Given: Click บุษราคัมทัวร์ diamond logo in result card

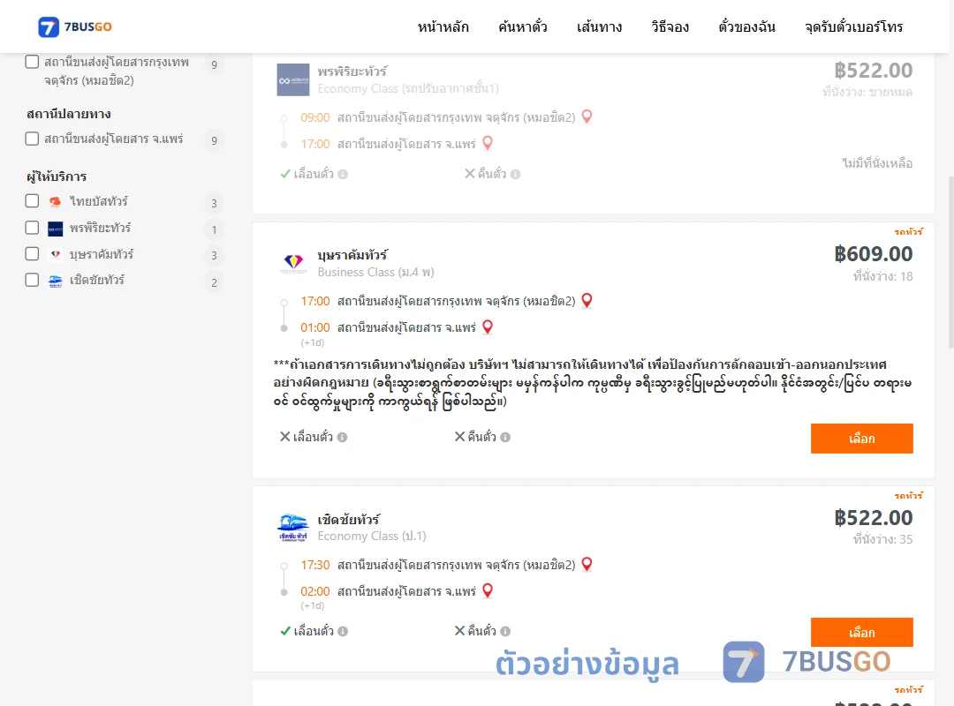Looking at the screenshot, I should coord(293,263).
